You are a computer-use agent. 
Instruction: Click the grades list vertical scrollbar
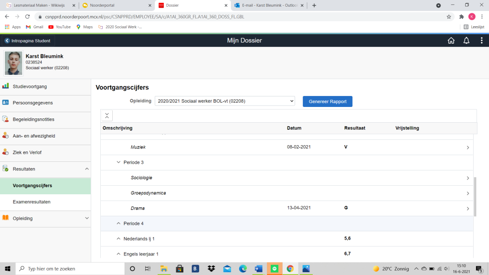[x=475, y=196]
